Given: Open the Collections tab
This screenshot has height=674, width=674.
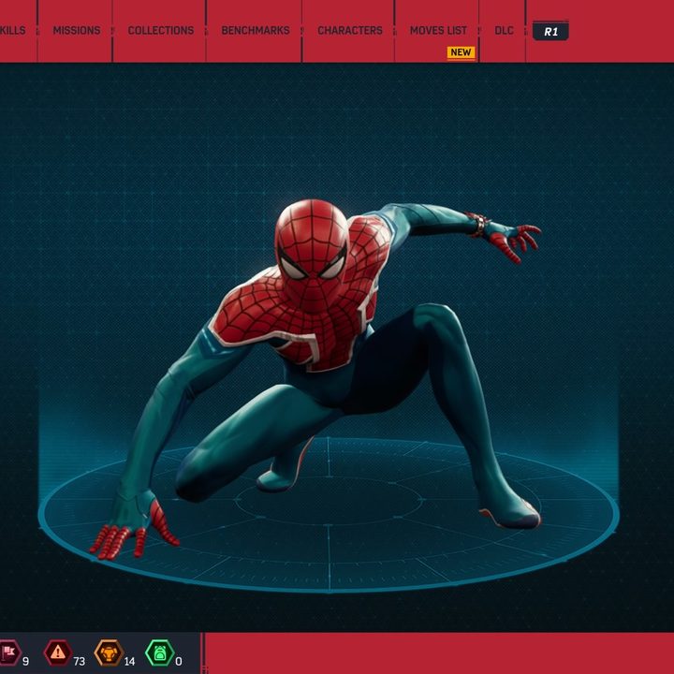Looking at the screenshot, I should pos(161,31).
